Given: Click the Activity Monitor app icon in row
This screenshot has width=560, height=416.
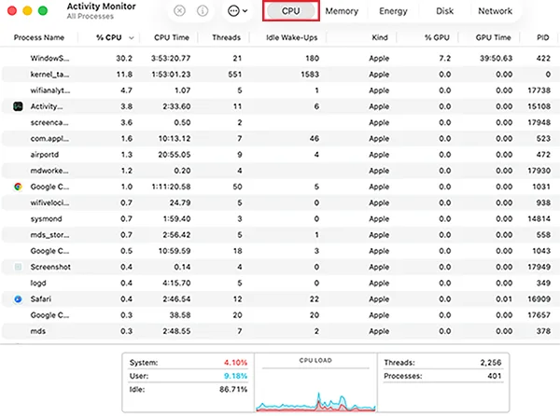Looking at the screenshot, I should tap(18, 106).
